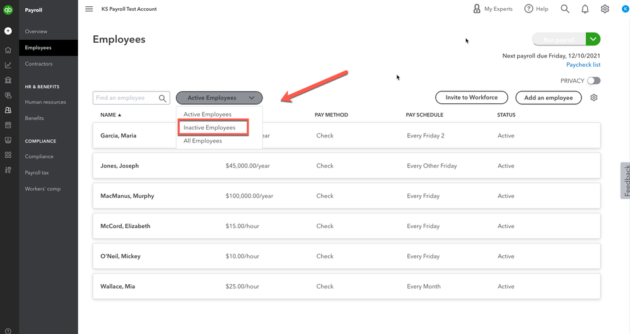This screenshot has width=630, height=334.
Task: Open Benefits page
Action: [35, 118]
